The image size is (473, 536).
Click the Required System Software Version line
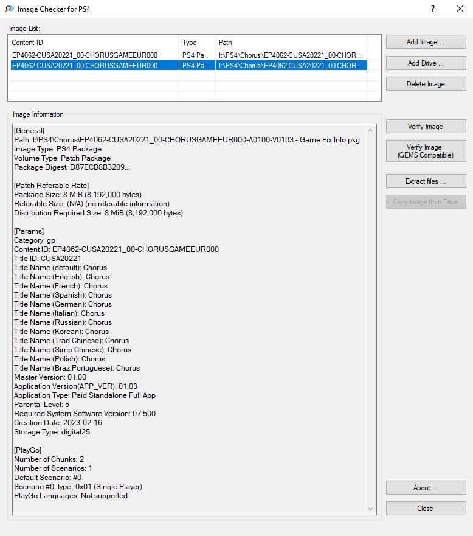coord(85,414)
